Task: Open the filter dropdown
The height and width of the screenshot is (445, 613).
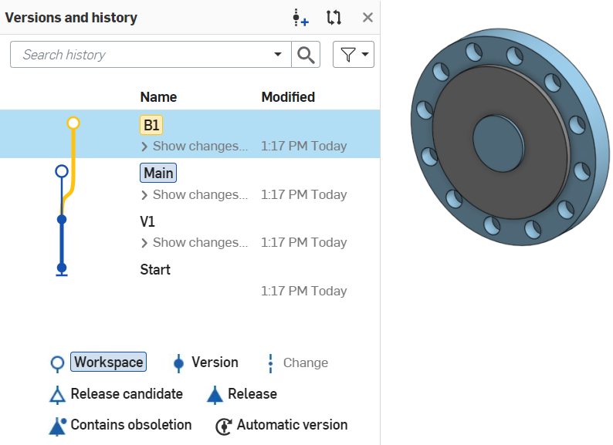Action: pyautogui.click(x=354, y=55)
